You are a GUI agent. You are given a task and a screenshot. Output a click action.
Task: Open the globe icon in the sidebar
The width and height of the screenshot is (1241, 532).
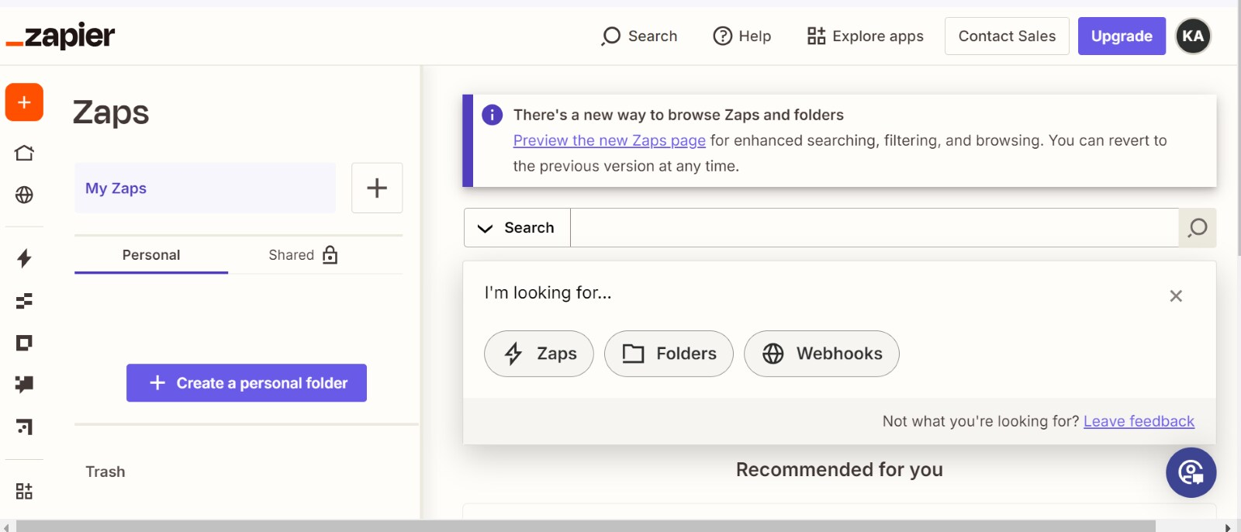tap(24, 195)
